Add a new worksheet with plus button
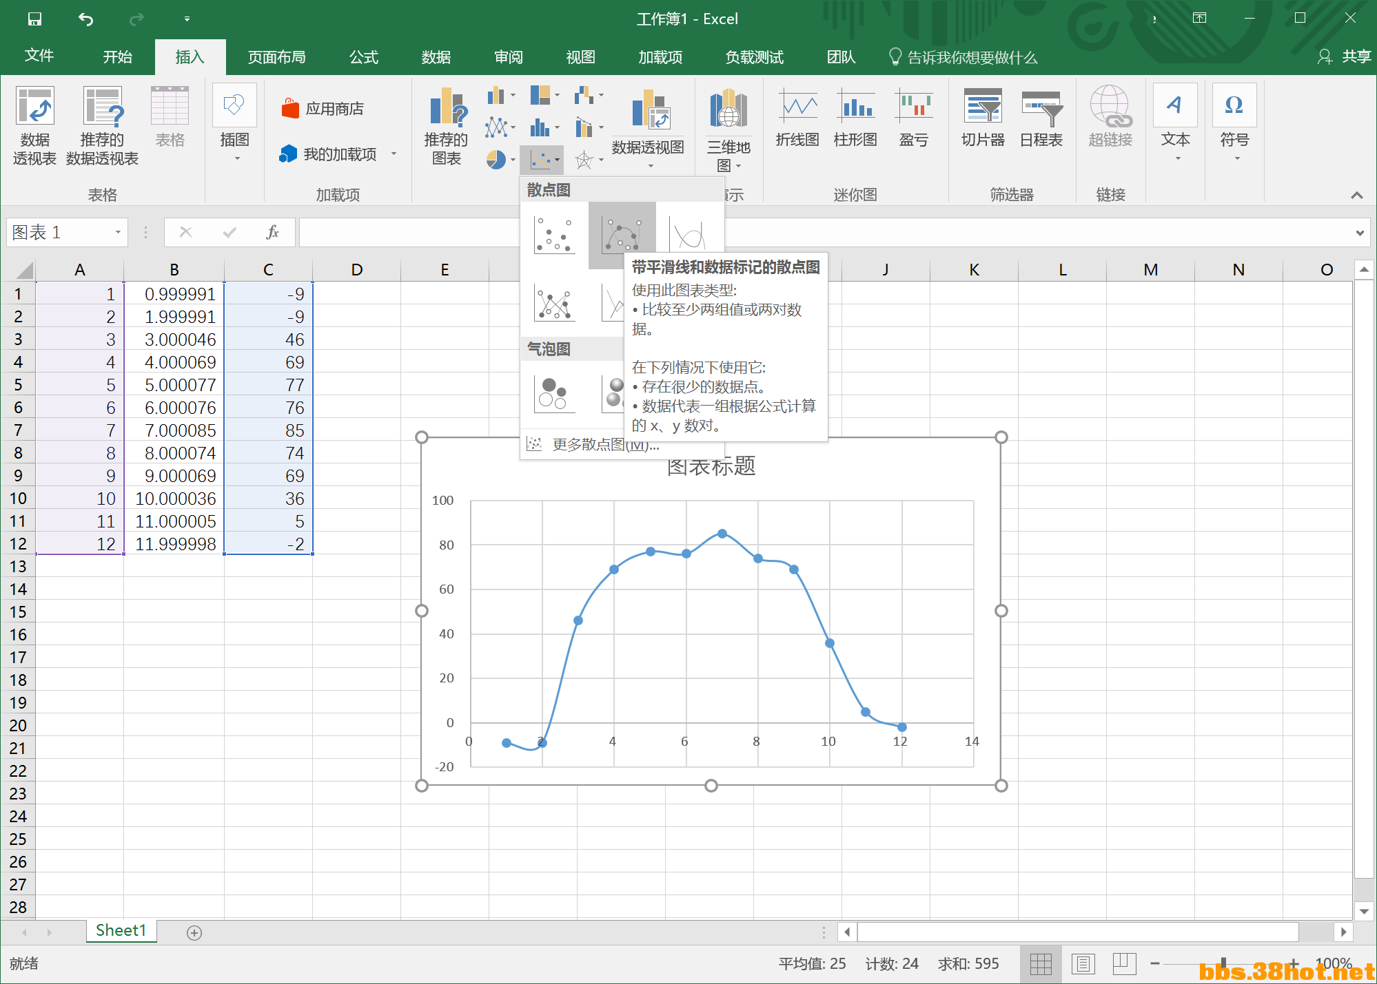1377x984 pixels. pyautogui.click(x=194, y=932)
